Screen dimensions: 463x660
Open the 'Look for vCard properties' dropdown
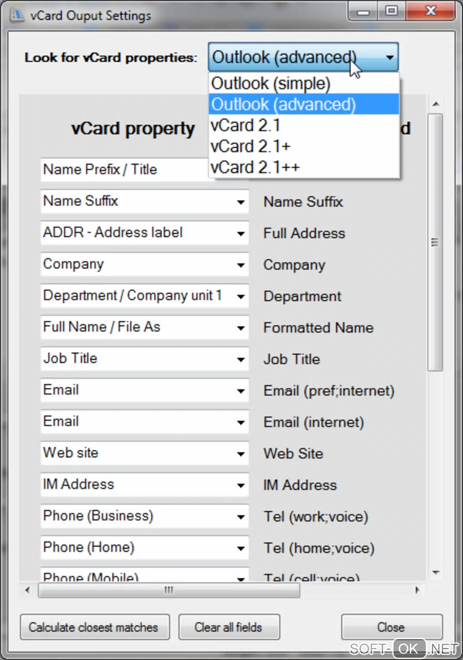click(x=303, y=57)
